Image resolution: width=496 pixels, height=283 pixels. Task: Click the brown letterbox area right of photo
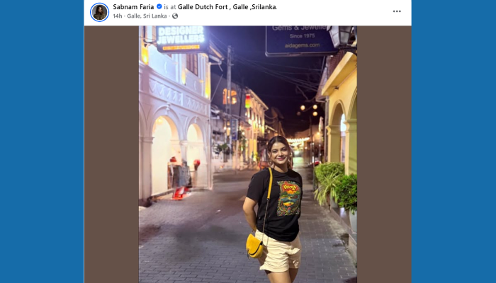click(x=384, y=154)
